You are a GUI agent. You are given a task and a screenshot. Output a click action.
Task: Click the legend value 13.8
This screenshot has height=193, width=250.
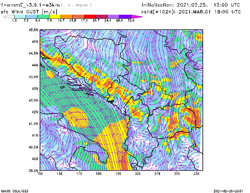click(73, 20)
